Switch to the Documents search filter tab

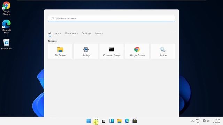tap(71, 33)
